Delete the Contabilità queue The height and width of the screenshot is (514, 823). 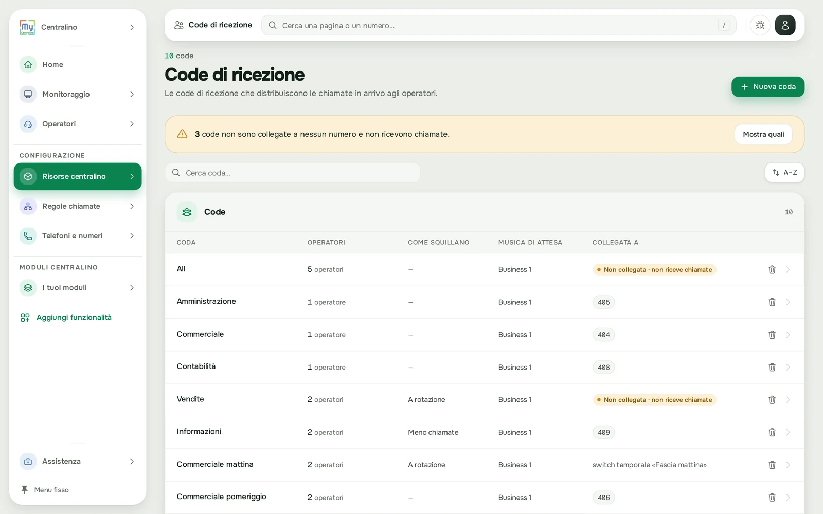point(772,367)
